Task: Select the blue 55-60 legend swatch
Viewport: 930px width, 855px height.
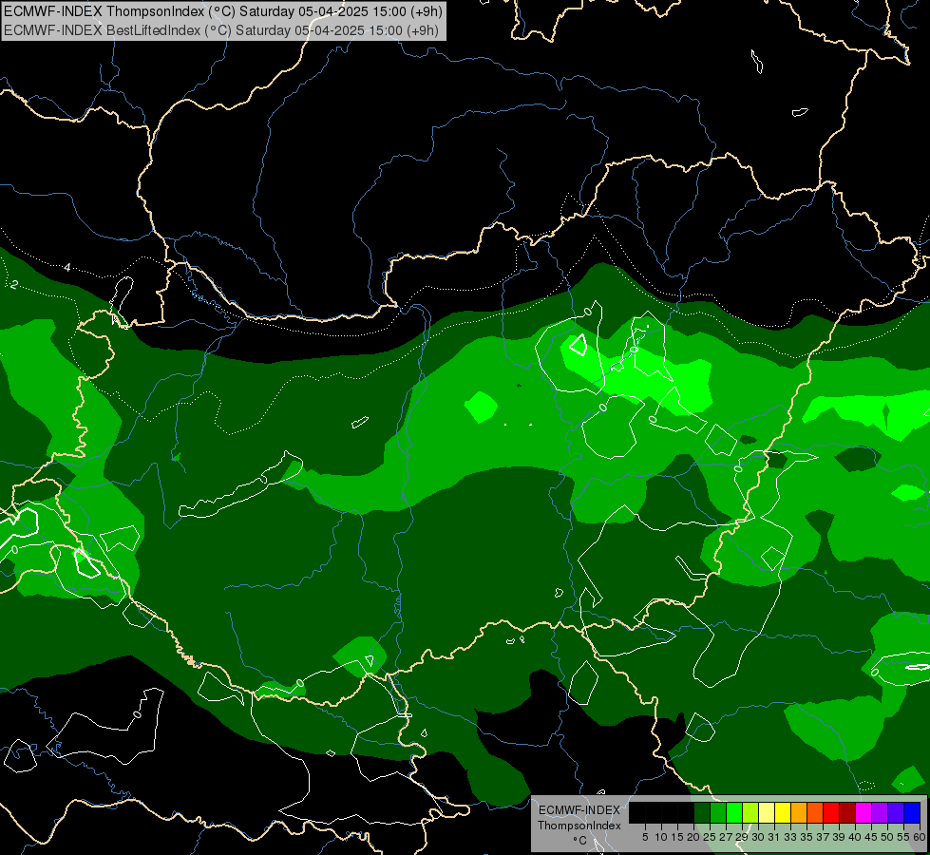Action: [x=912, y=812]
